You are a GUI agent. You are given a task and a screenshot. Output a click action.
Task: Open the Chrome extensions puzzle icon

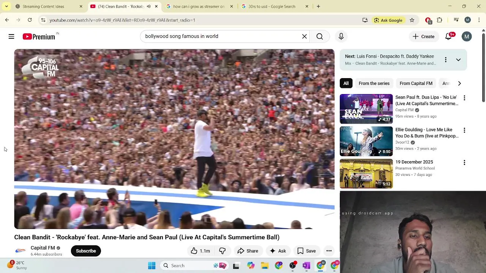[x=439, y=20]
